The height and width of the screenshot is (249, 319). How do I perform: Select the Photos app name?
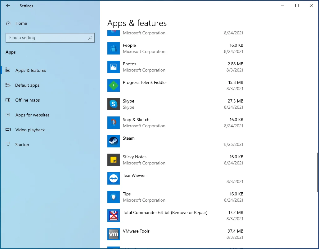[129, 64]
